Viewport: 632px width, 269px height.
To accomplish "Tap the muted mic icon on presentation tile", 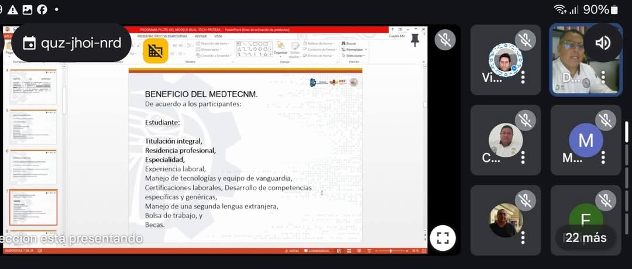I will [445, 40].
